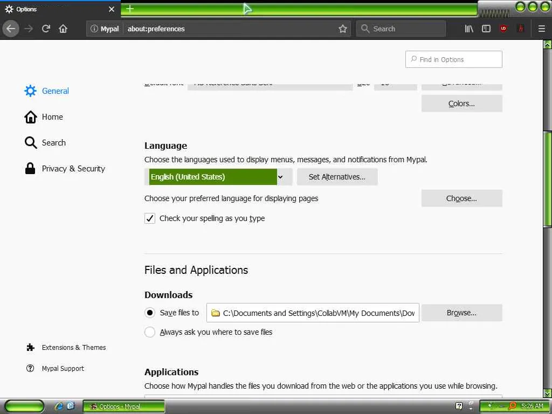Open English (United States) language dropdown
The image size is (552, 414).
(218, 177)
